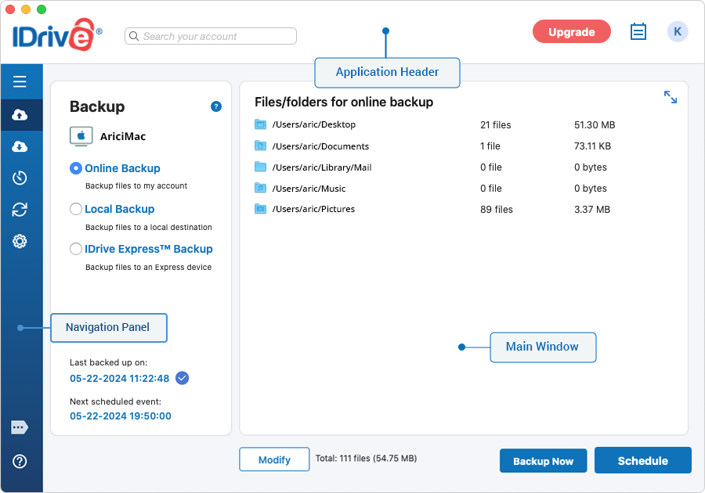705x493 pixels.
Task: Click last backed up date 05-22-2024 11:22:48
Action: [120, 379]
